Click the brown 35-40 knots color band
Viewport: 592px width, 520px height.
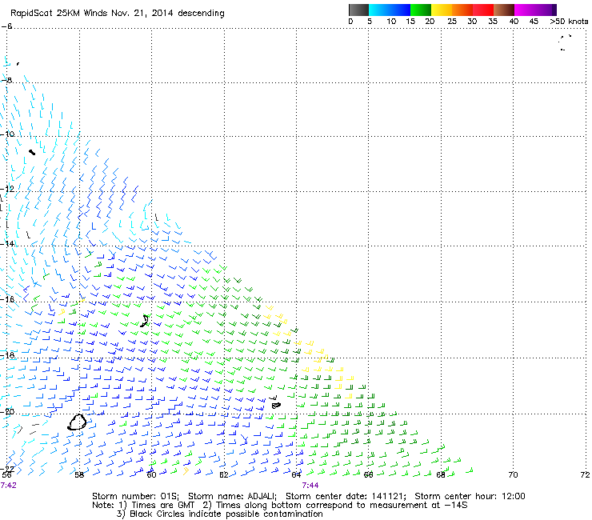[x=504, y=10]
